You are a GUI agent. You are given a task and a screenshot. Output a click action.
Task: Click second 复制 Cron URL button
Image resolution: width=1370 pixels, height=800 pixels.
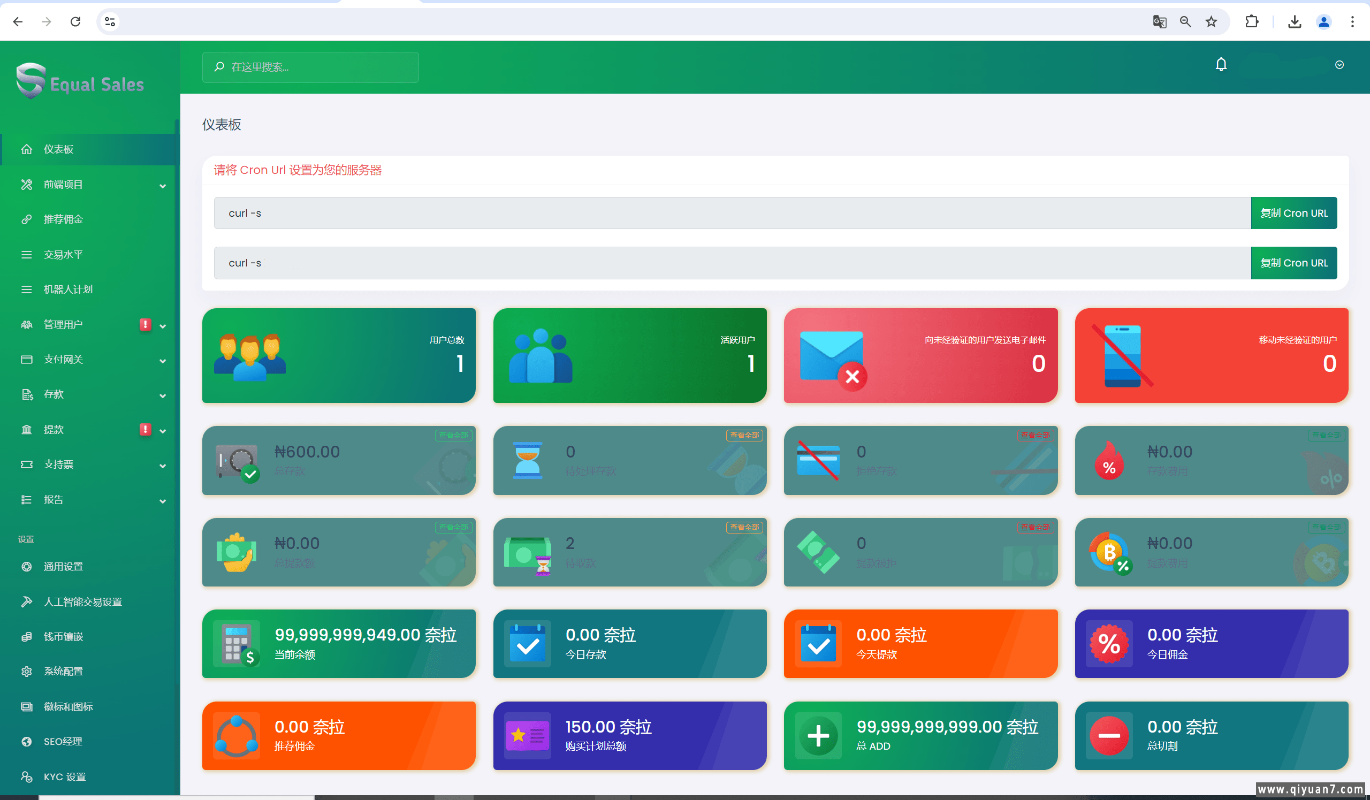[1293, 263]
